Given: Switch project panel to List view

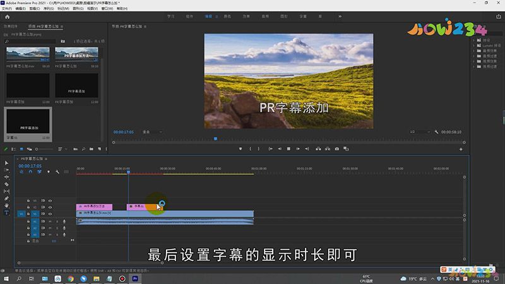Looking at the screenshot, I should [x=13, y=149].
